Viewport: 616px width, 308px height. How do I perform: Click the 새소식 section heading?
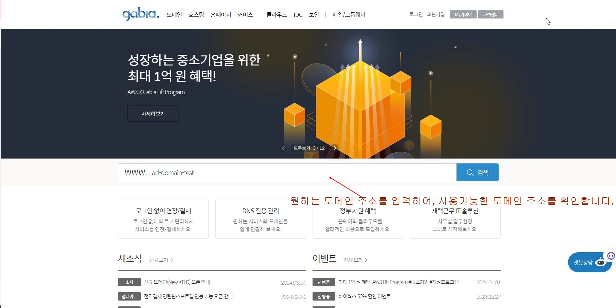(130, 258)
